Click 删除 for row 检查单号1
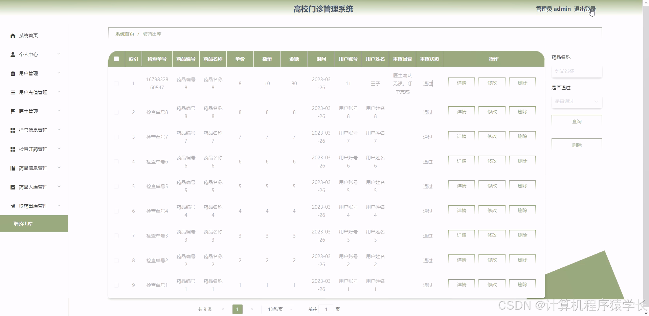Image resolution: width=649 pixels, height=316 pixels. [522, 285]
